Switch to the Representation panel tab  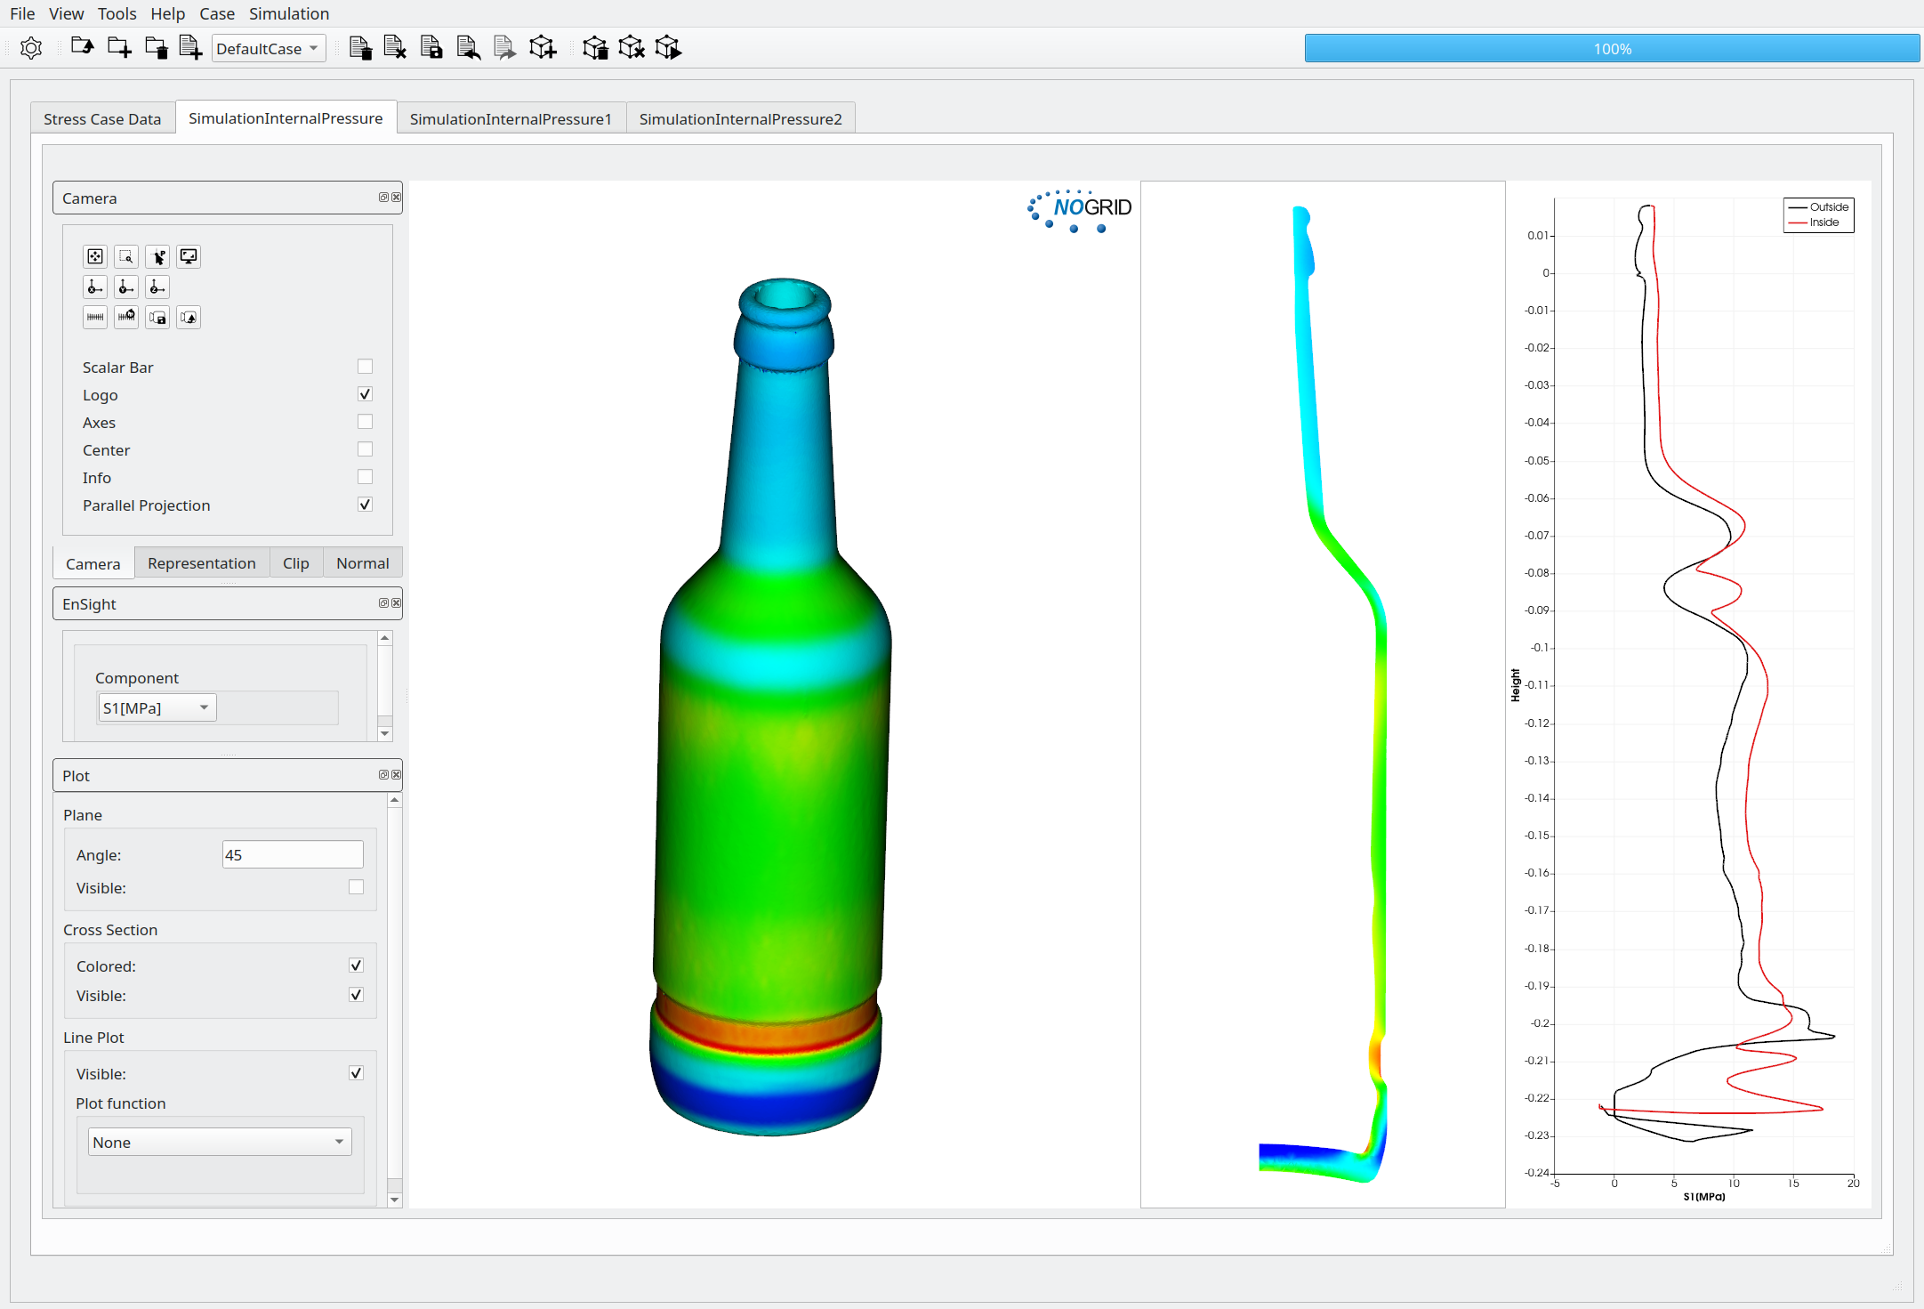coord(201,563)
